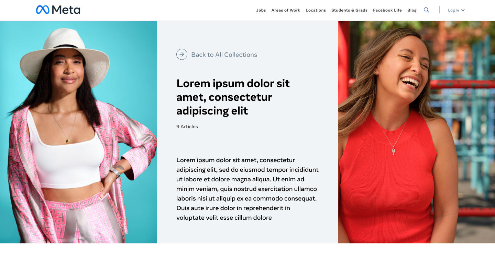Select Students & Grads in navigation
Image resolution: width=495 pixels, height=278 pixels.
(x=349, y=10)
